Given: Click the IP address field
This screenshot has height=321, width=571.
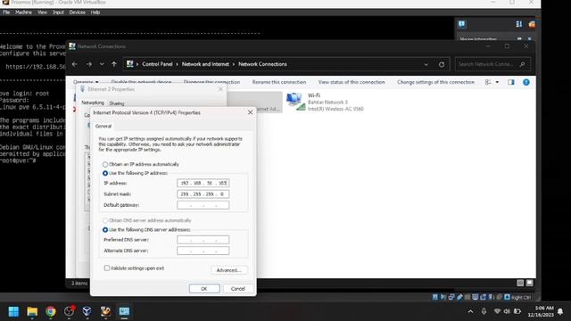Looking at the screenshot, I should [203, 183].
